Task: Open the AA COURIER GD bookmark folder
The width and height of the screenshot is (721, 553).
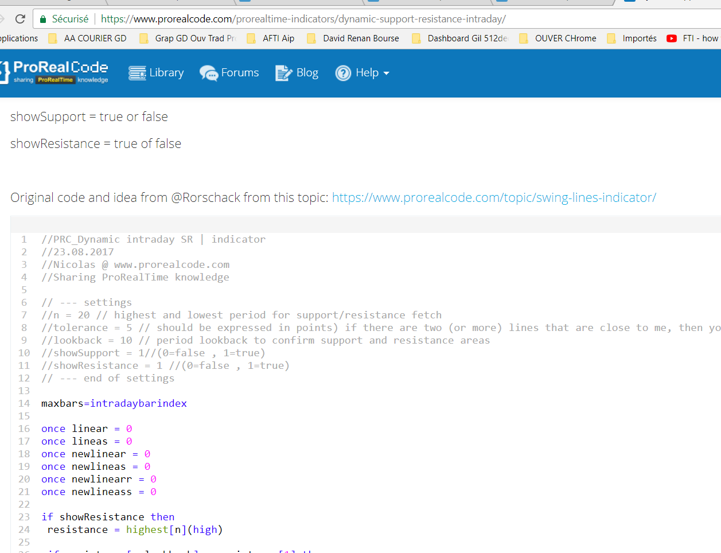Action: pos(88,38)
